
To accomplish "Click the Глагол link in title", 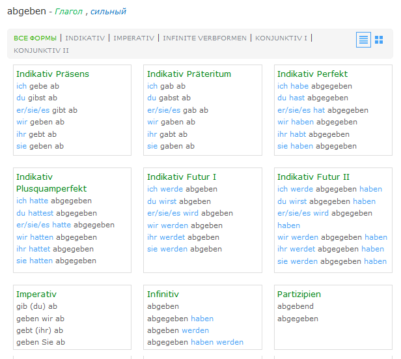I will pyautogui.click(x=68, y=12).
